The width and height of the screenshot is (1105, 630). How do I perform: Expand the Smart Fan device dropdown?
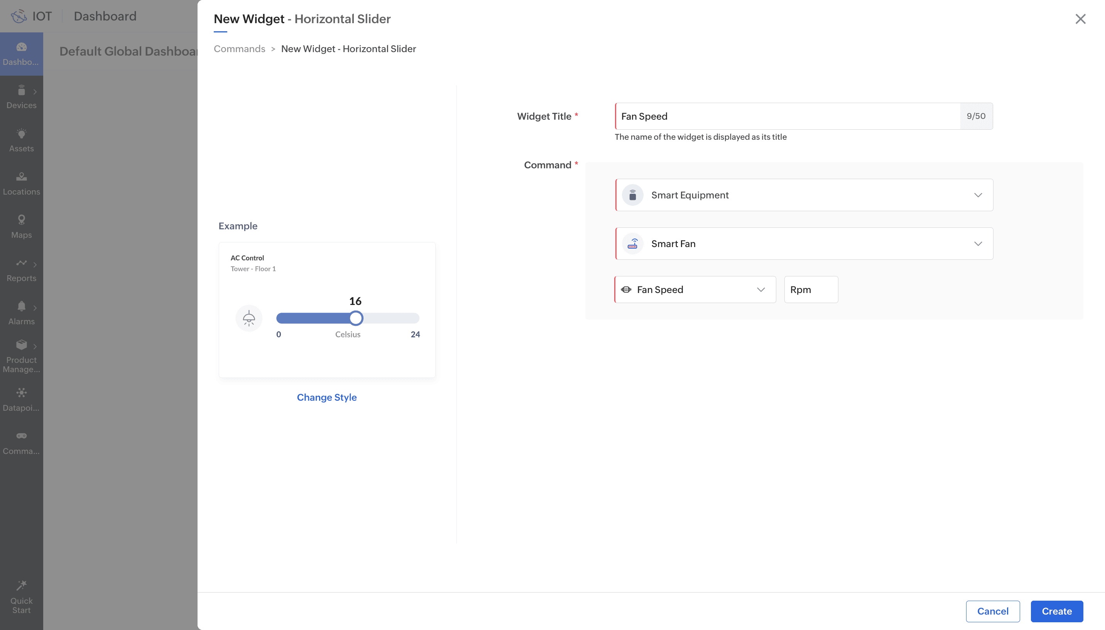pos(804,244)
